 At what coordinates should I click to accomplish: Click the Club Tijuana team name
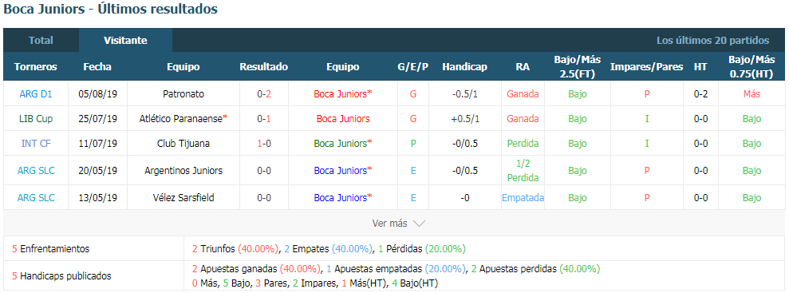point(183,144)
